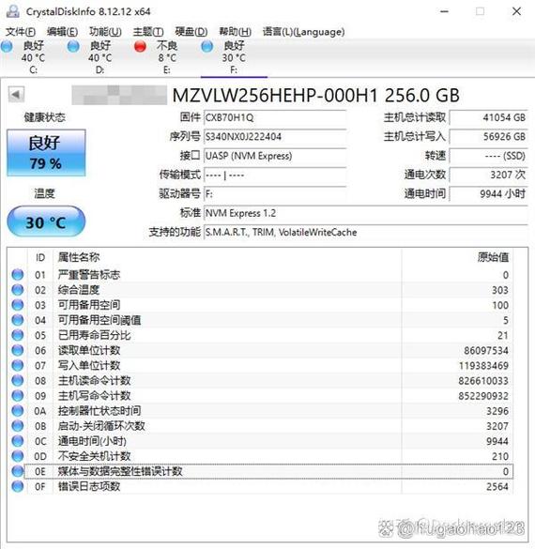This screenshot has height=549, width=535.
Task: Click the ID column header
Action: pyautogui.click(x=40, y=257)
